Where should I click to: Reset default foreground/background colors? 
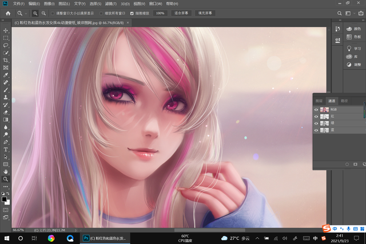[3, 194]
